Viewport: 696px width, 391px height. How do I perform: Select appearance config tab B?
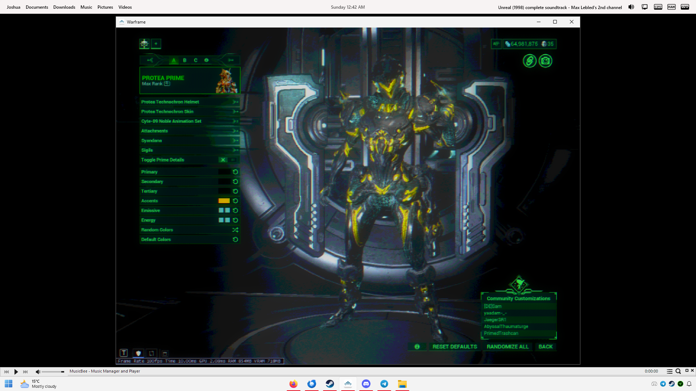click(x=185, y=60)
